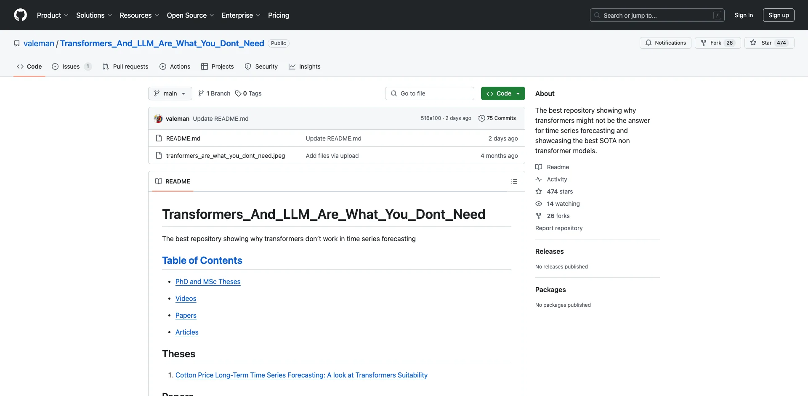Click the README.md file icon

point(159,138)
